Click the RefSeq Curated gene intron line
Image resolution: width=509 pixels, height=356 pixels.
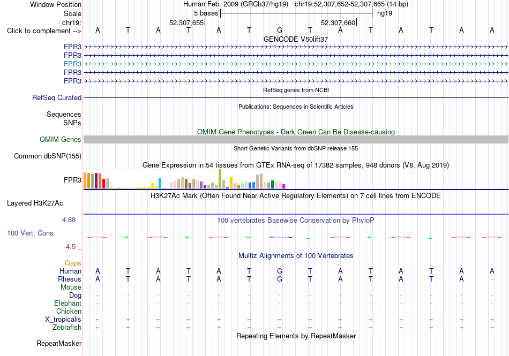point(296,97)
